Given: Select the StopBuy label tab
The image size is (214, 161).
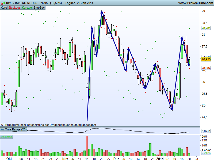Looking at the screenshot, I should (39, 8).
